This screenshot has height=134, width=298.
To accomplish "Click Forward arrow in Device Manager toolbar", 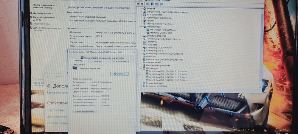I will 142,4.
